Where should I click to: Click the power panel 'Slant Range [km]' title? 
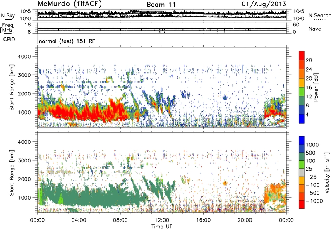pos(12,87)
